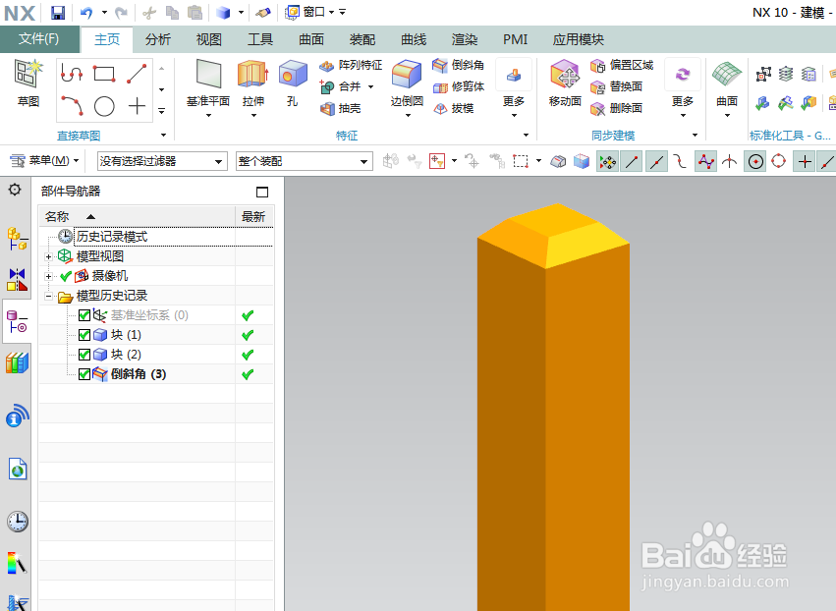Undo the last action
The width and height of the screenshot is (836, 611).
(86, 12)
